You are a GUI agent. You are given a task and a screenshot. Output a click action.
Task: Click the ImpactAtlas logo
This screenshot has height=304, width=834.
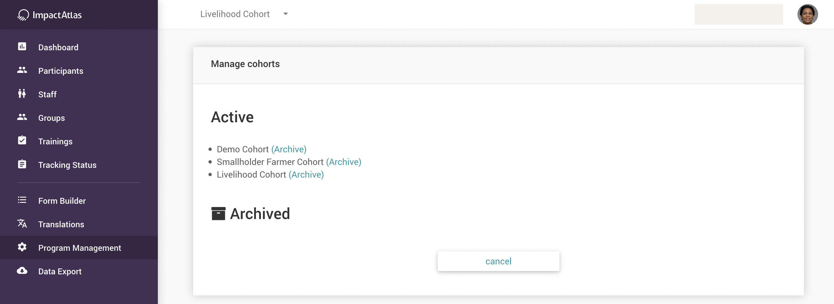[x=50, y=15]
